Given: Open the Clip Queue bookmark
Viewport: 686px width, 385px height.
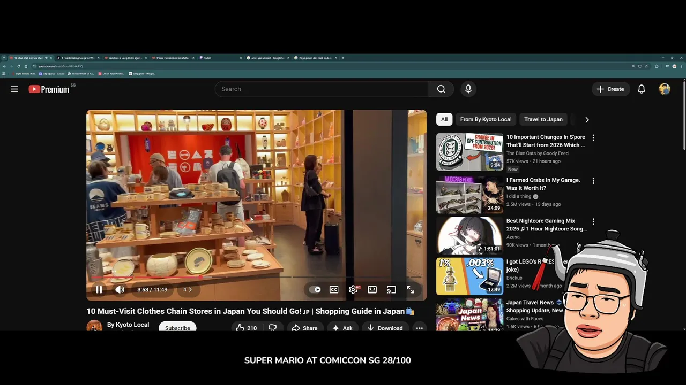Looking at the screenshot, I should tap(51, 74).
